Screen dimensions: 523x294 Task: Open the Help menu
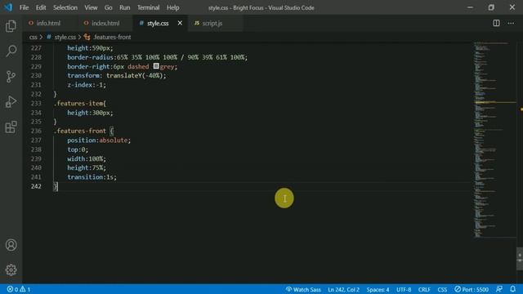pyautogui.click(x=172, y=7)
